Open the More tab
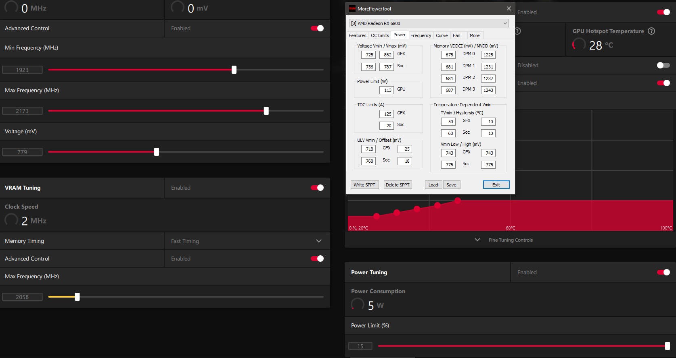 (x=475, y=35)
